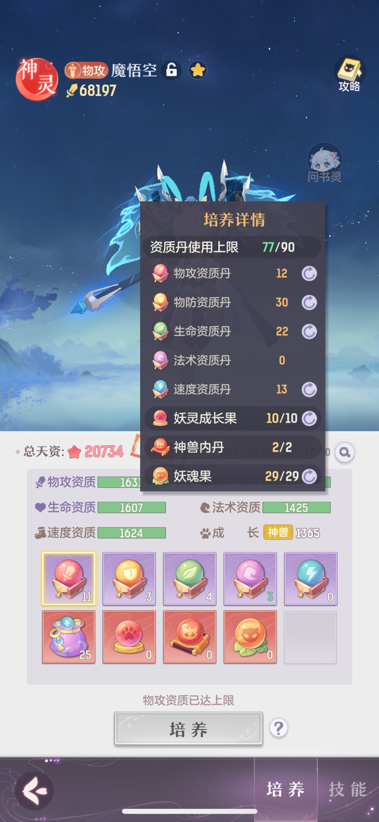
Task: Select the red 物攻 pill item slot
Action: pyautogui.click(x=69, y=578)
